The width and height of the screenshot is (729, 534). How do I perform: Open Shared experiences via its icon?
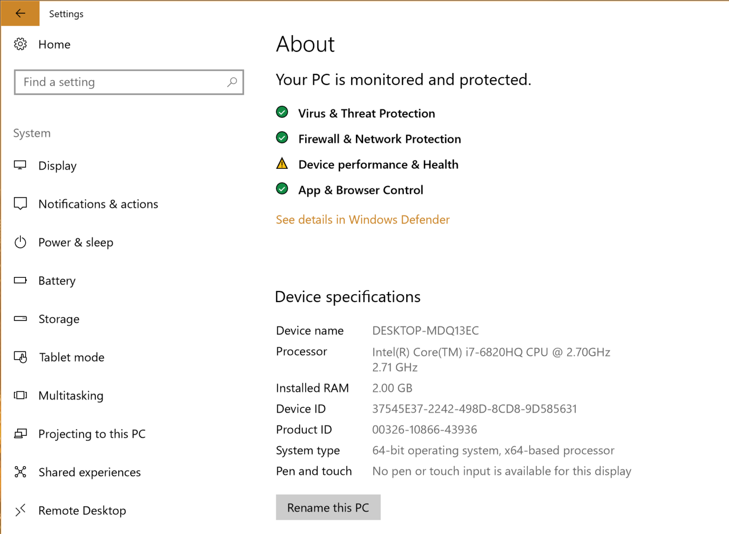pos(20,472)
